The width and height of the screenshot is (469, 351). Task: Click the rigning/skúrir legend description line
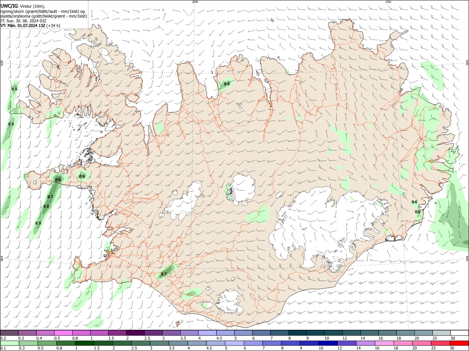pyautogui.click(x=43, y=11)
